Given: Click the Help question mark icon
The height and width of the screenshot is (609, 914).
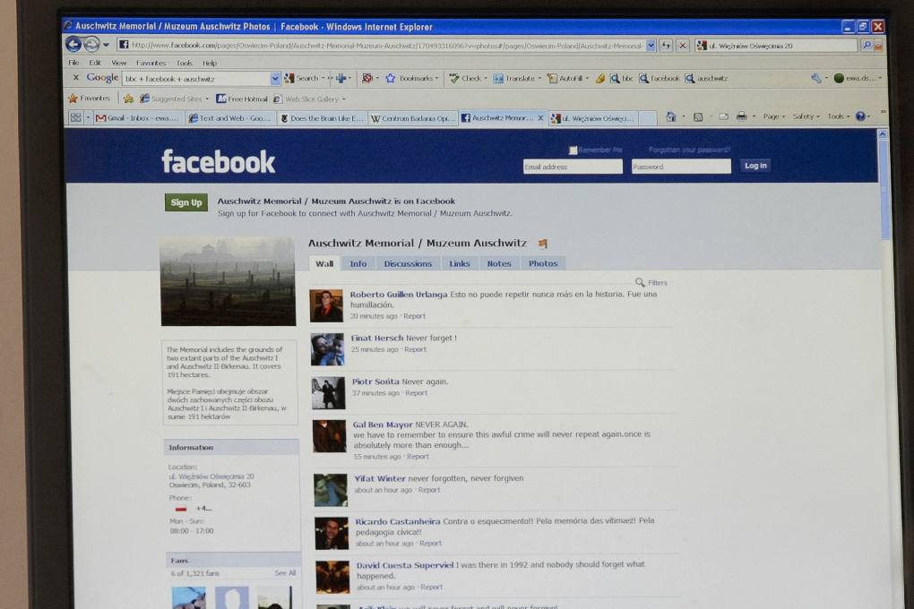Looking at the screenshot, I should pos(860,116).
